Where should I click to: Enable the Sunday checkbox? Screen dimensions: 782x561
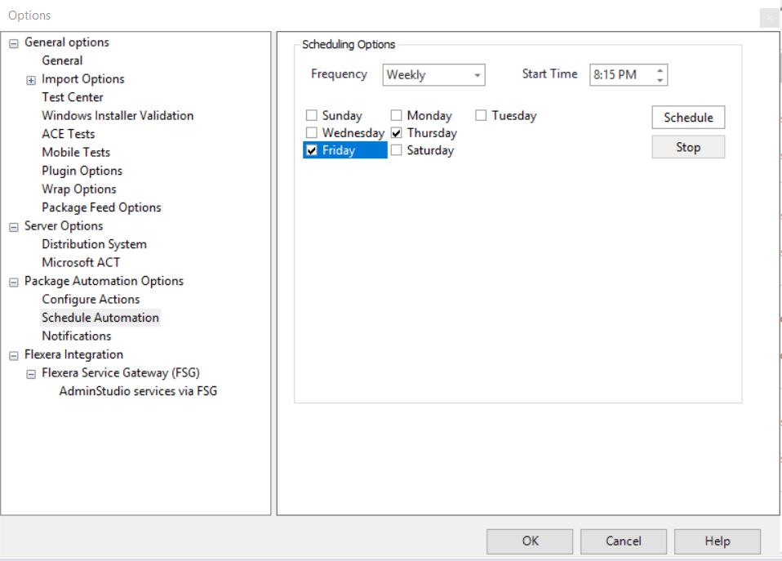pyautogui.click(x=312, y=116)
